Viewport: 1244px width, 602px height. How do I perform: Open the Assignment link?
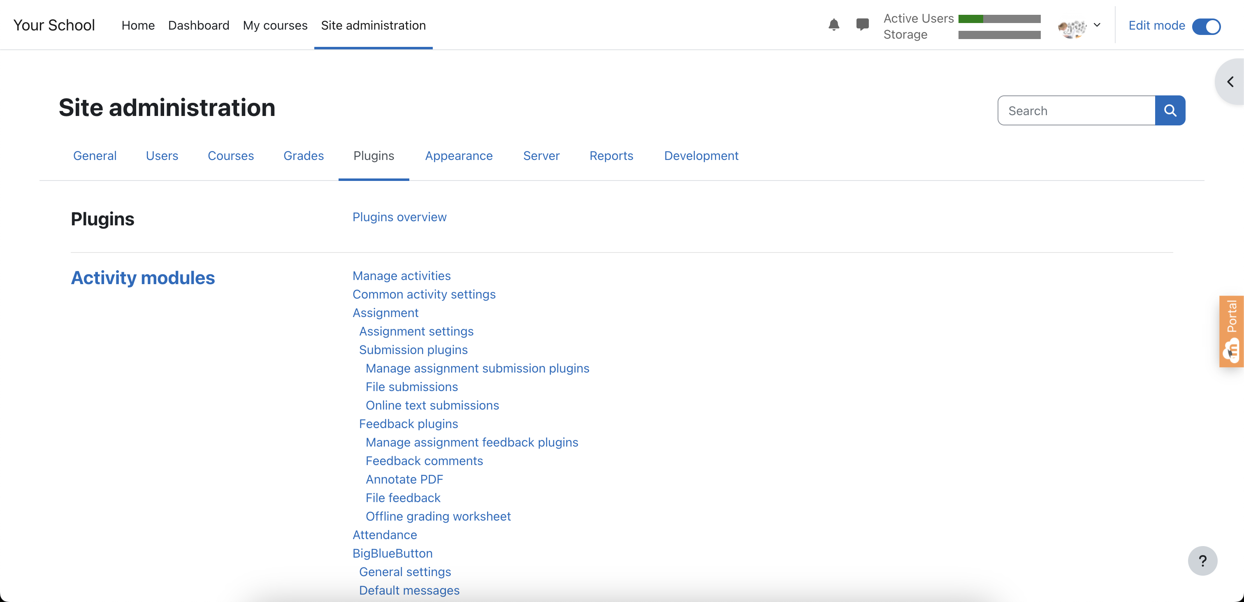[x=385, y=313]
